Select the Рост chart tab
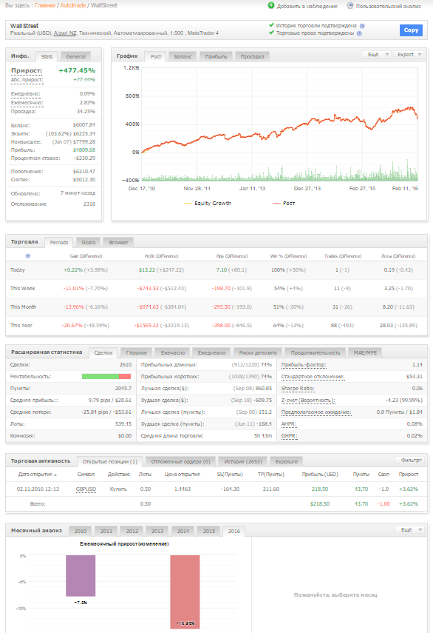This screenshot has height=633, width=433. (155, 56)
